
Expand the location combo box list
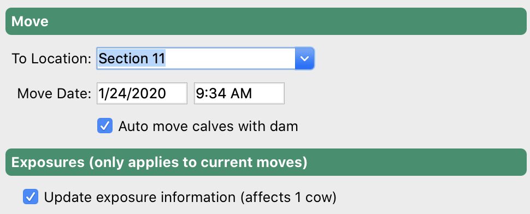(304, 59)
